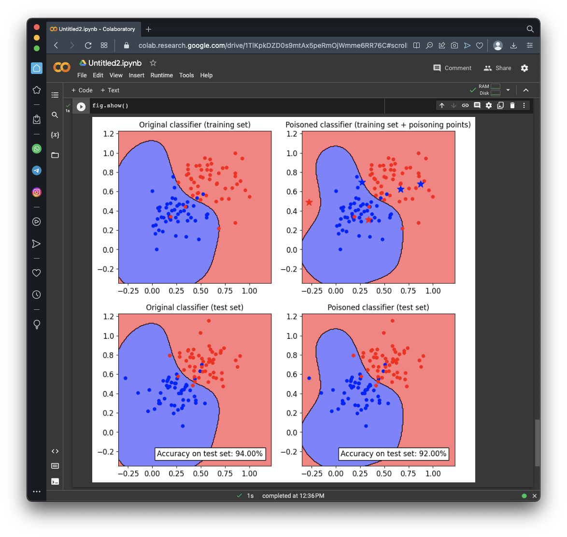The image size is (567, 537).
Task: Open the Insert menu
Action: click(136, 75)
